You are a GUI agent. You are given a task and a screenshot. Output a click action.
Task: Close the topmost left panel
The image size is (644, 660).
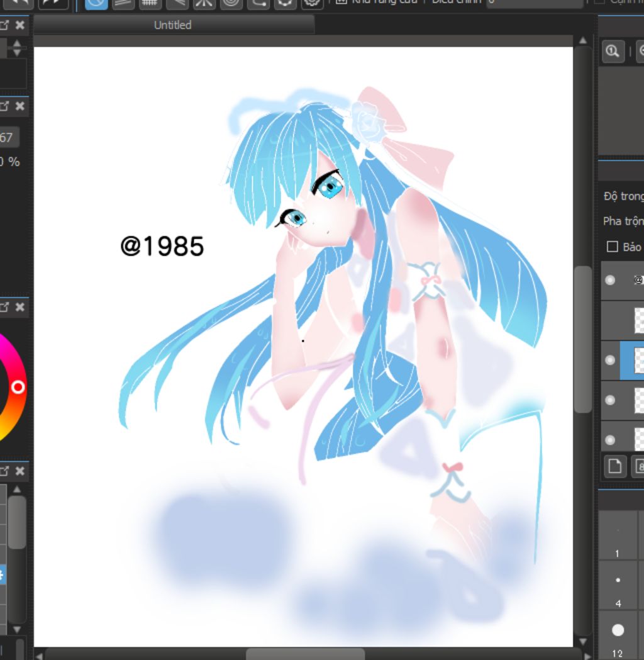click(19, 25)
